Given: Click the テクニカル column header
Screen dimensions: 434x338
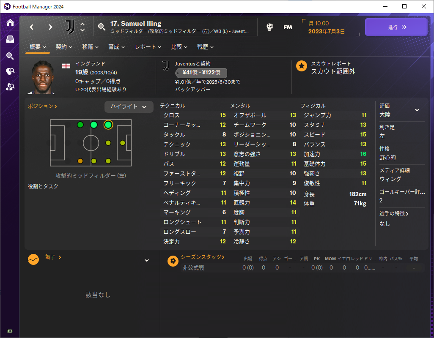Looking at the screenshot, I should (x=173, y=106).
